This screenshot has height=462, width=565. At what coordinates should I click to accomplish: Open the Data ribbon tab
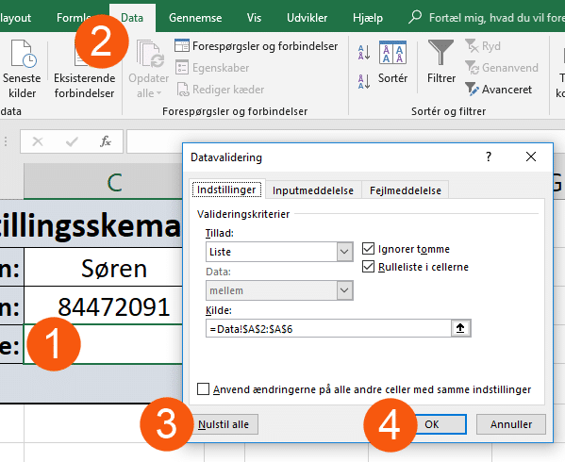pyautogui.click(x=132, y=18)
